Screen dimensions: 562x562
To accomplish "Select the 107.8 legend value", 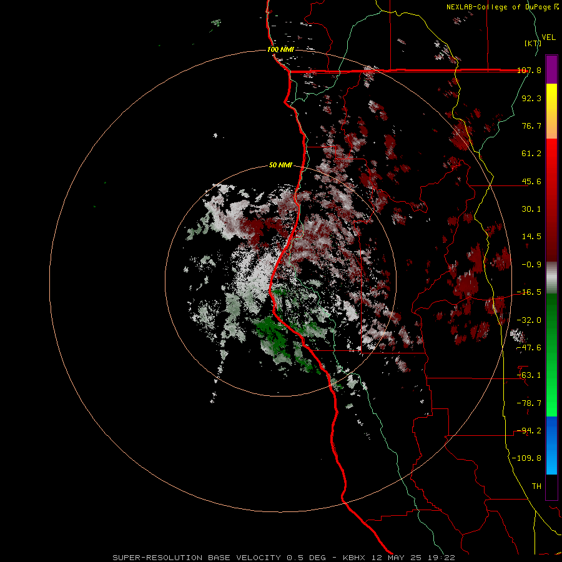I will coord(529,70).
